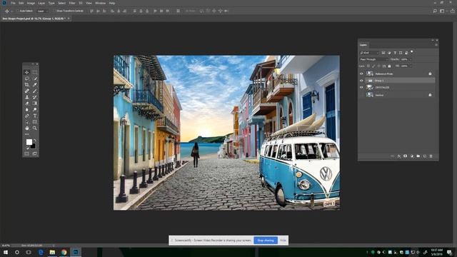Open the Window menu
The width and height of the screenshot is (457, 257).
pos(100,3)
